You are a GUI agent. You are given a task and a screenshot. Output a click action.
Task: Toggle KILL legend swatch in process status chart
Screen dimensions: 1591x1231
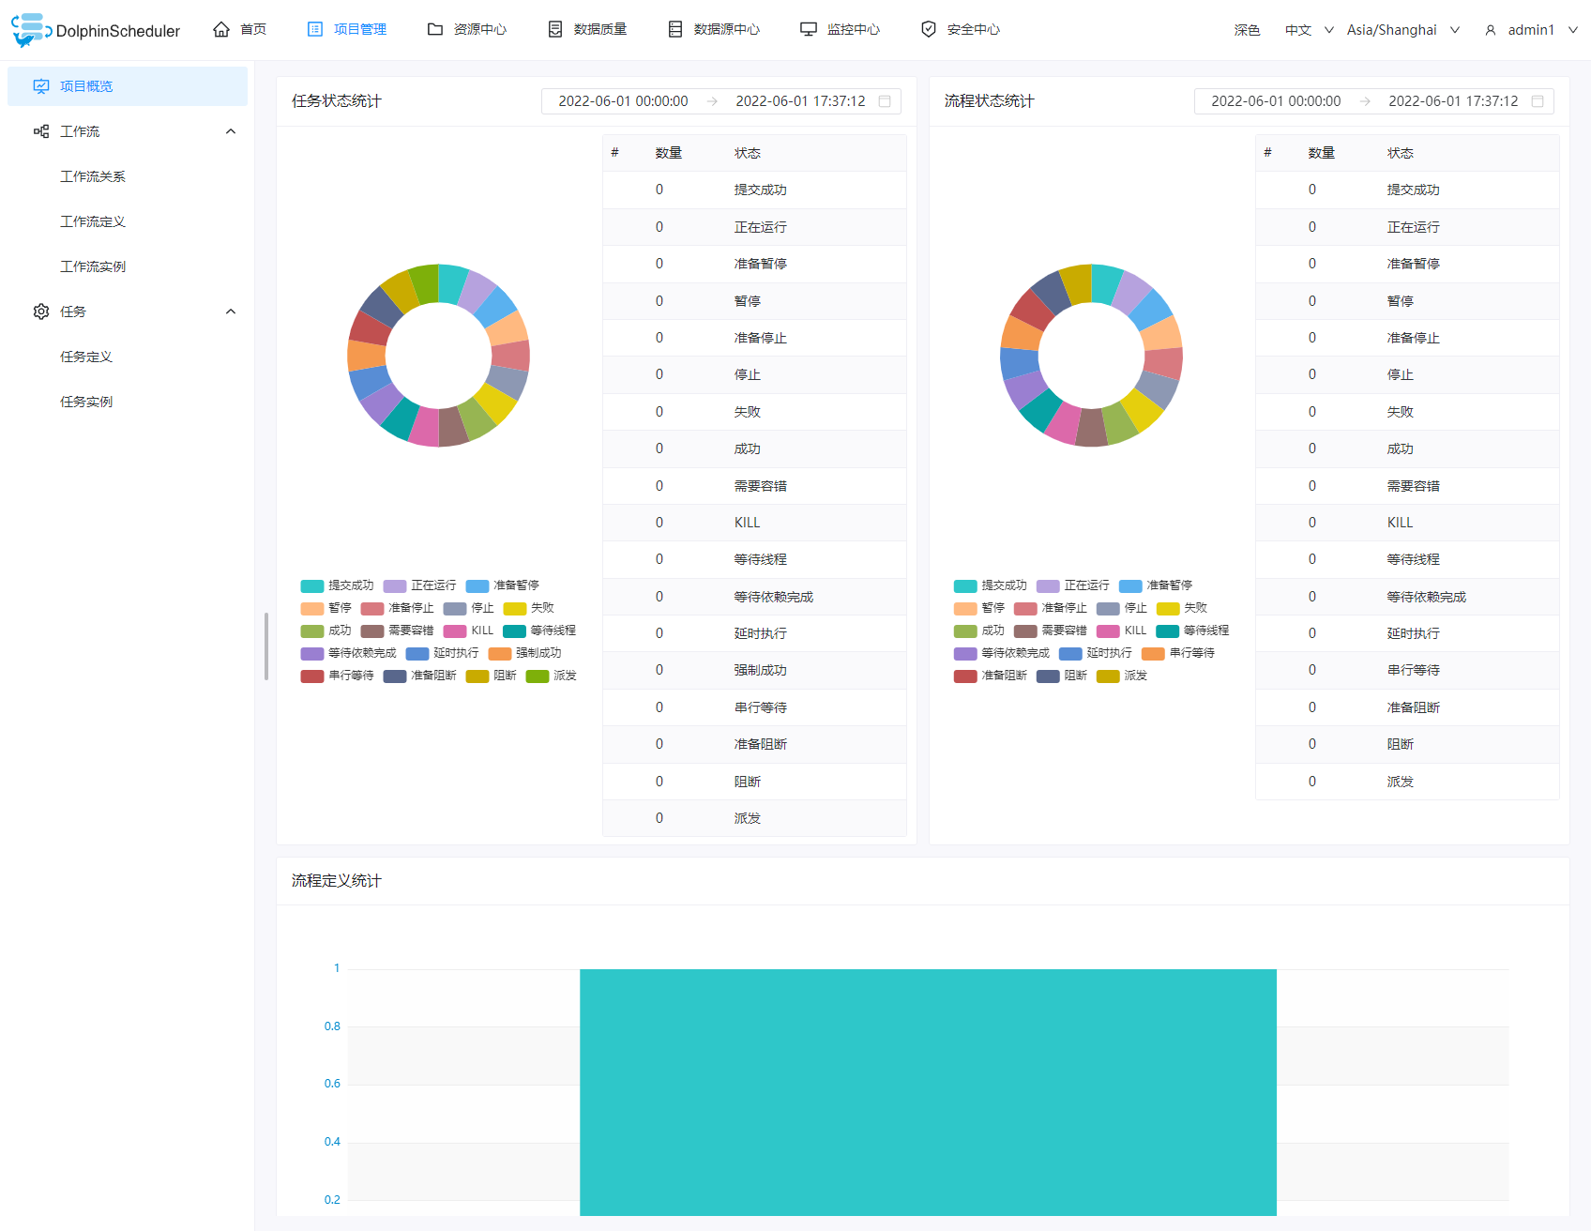point(1108,631)
